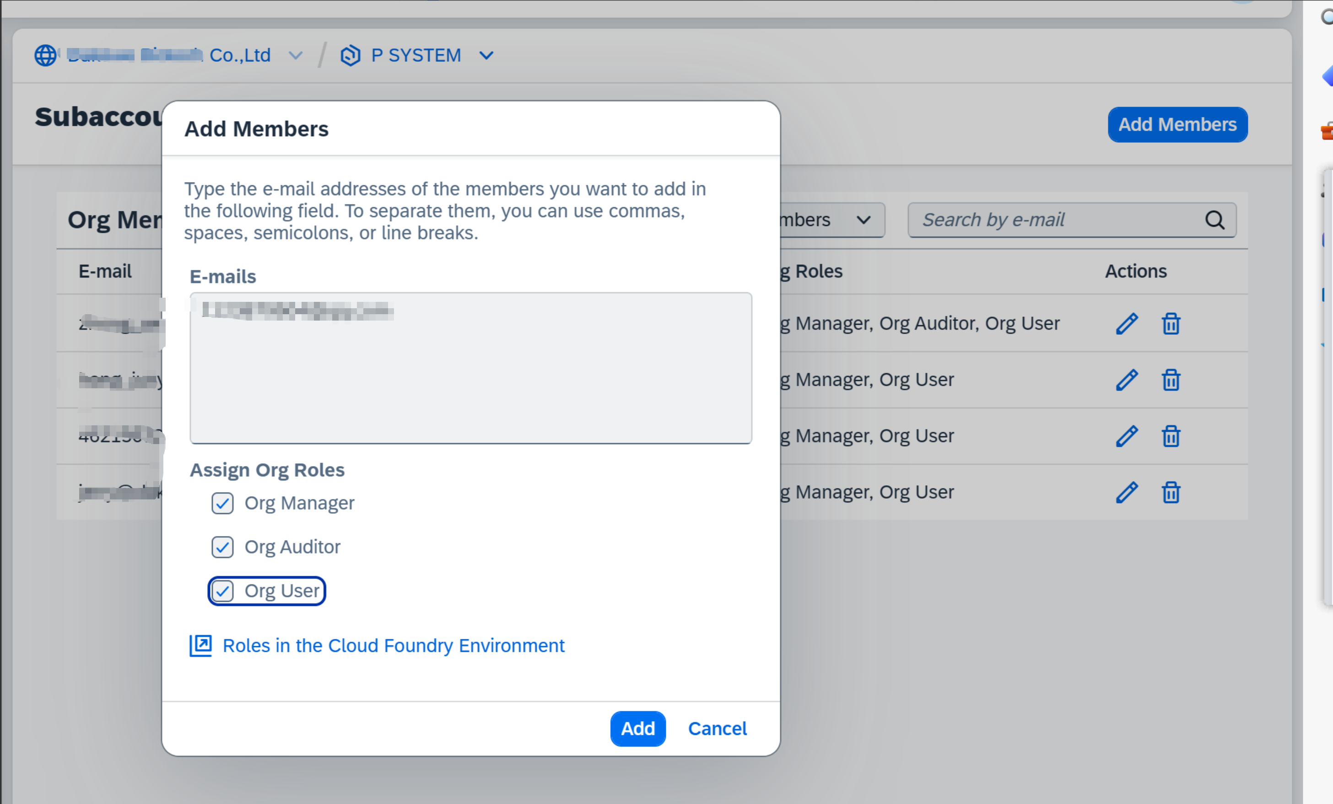
Task: Disable the Org User checkbox
Action: click(223, 591)
